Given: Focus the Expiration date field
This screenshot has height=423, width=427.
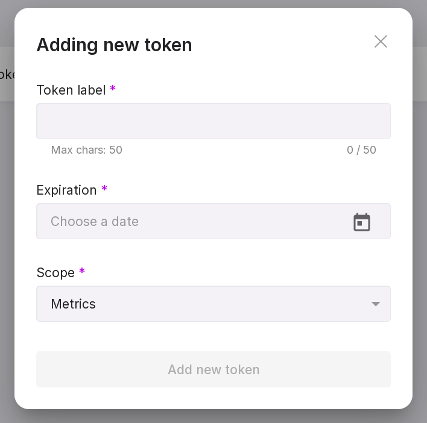Looking at the screenshot, I should click(x=193, y=222).
